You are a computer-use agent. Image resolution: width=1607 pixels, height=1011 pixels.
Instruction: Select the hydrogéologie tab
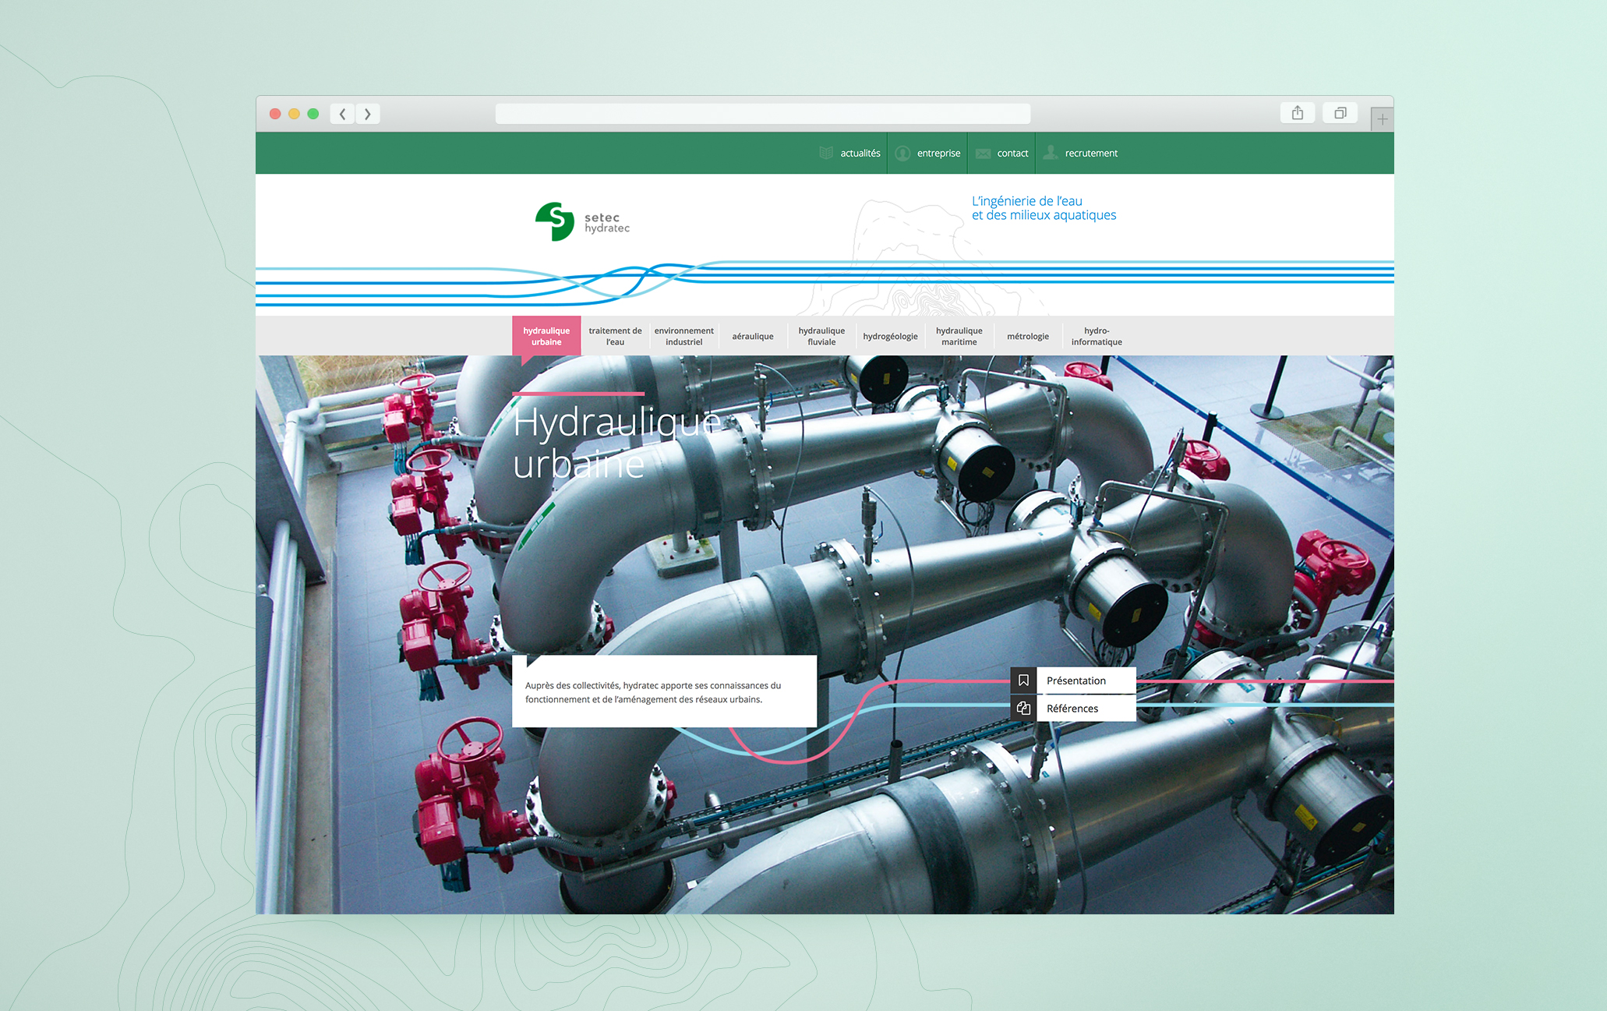coord(890,336)
